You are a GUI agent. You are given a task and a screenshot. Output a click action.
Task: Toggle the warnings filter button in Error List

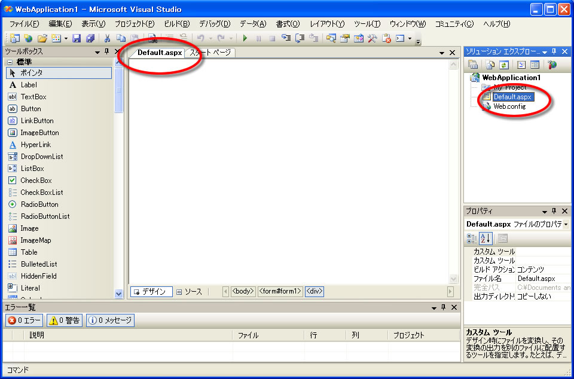pos(65,320)
